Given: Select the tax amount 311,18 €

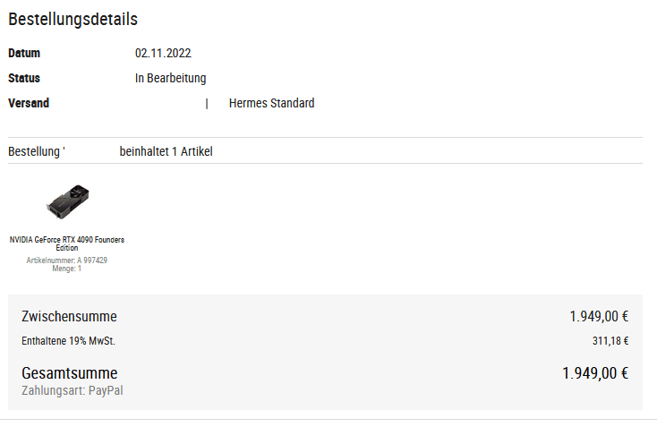Looking at the screenshot, I should [610, 341].
